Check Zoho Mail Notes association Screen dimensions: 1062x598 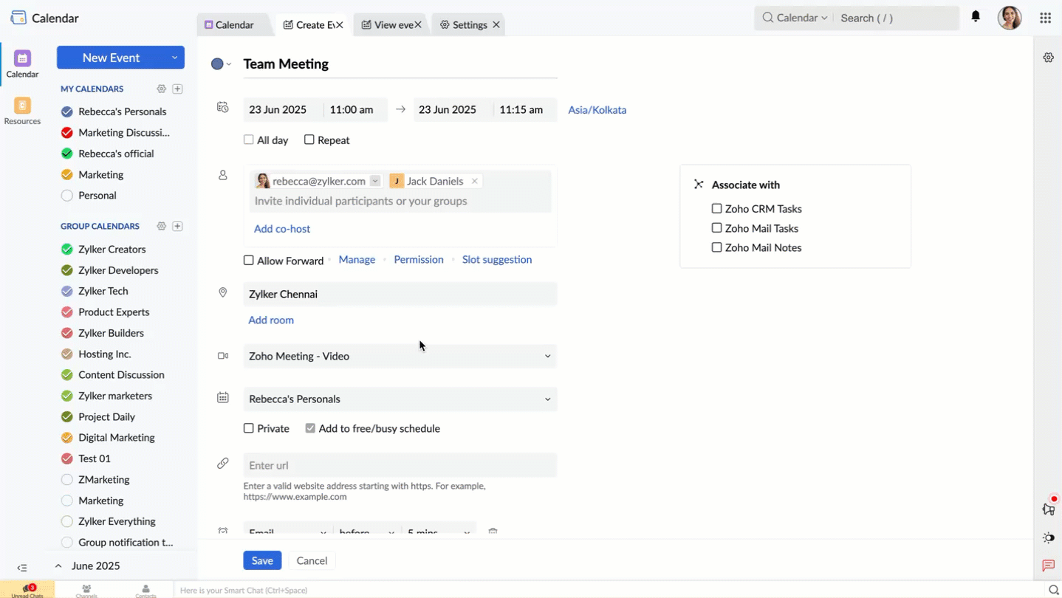coord(716,247)
